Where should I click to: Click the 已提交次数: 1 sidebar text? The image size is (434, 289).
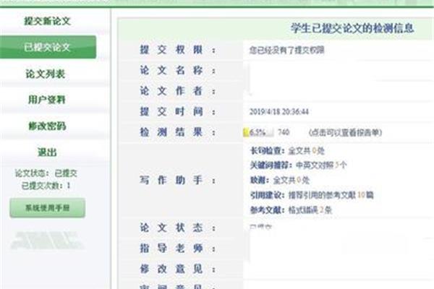point(46,186)
